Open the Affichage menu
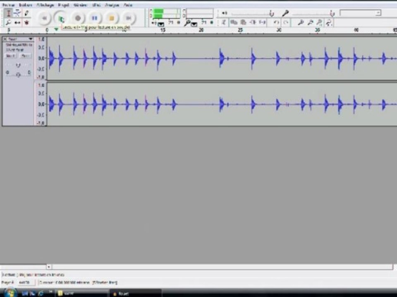 [45, 5]
